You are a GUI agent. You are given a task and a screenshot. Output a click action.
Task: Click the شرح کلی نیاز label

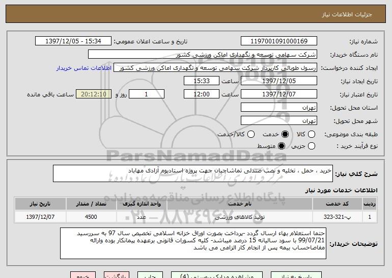pos(356,174)
